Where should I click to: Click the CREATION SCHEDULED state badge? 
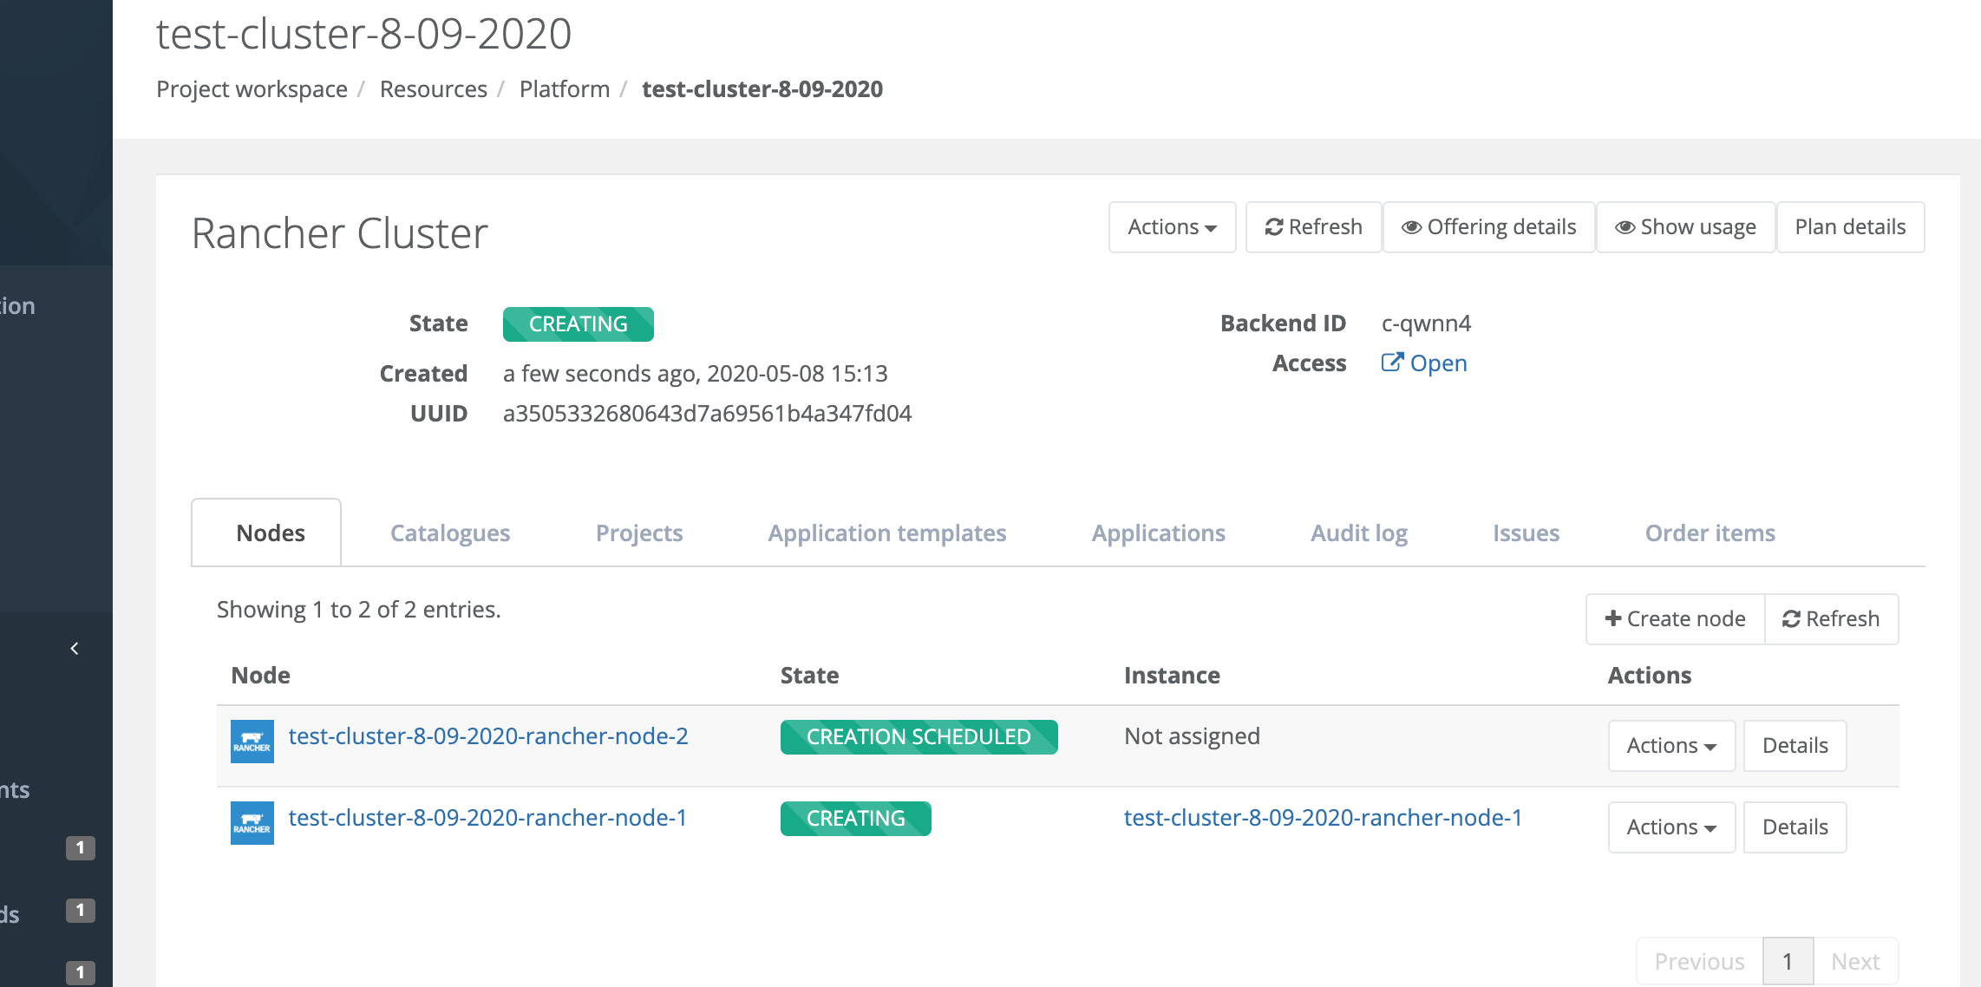point(919,737)
